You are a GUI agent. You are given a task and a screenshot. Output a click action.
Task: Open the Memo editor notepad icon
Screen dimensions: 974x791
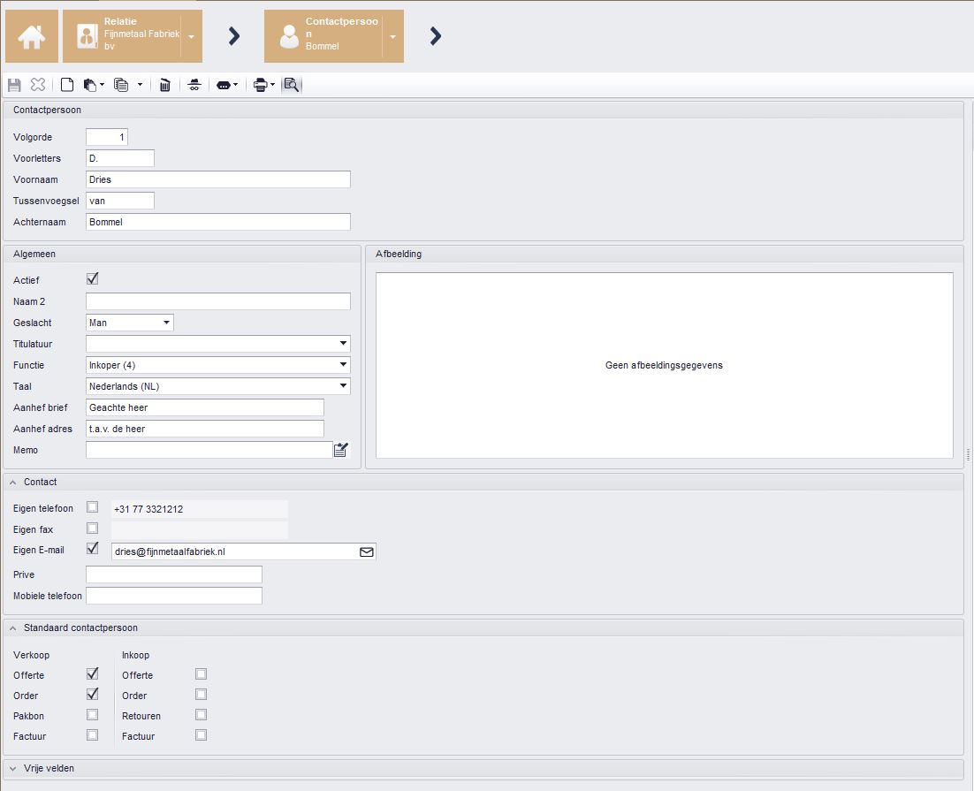(x=341, y=450)
